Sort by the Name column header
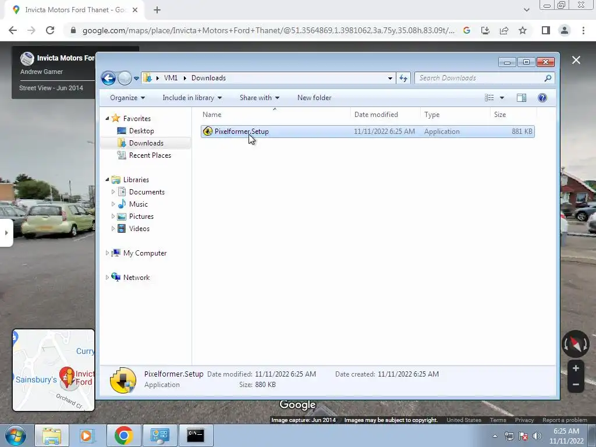 (275, 115)
